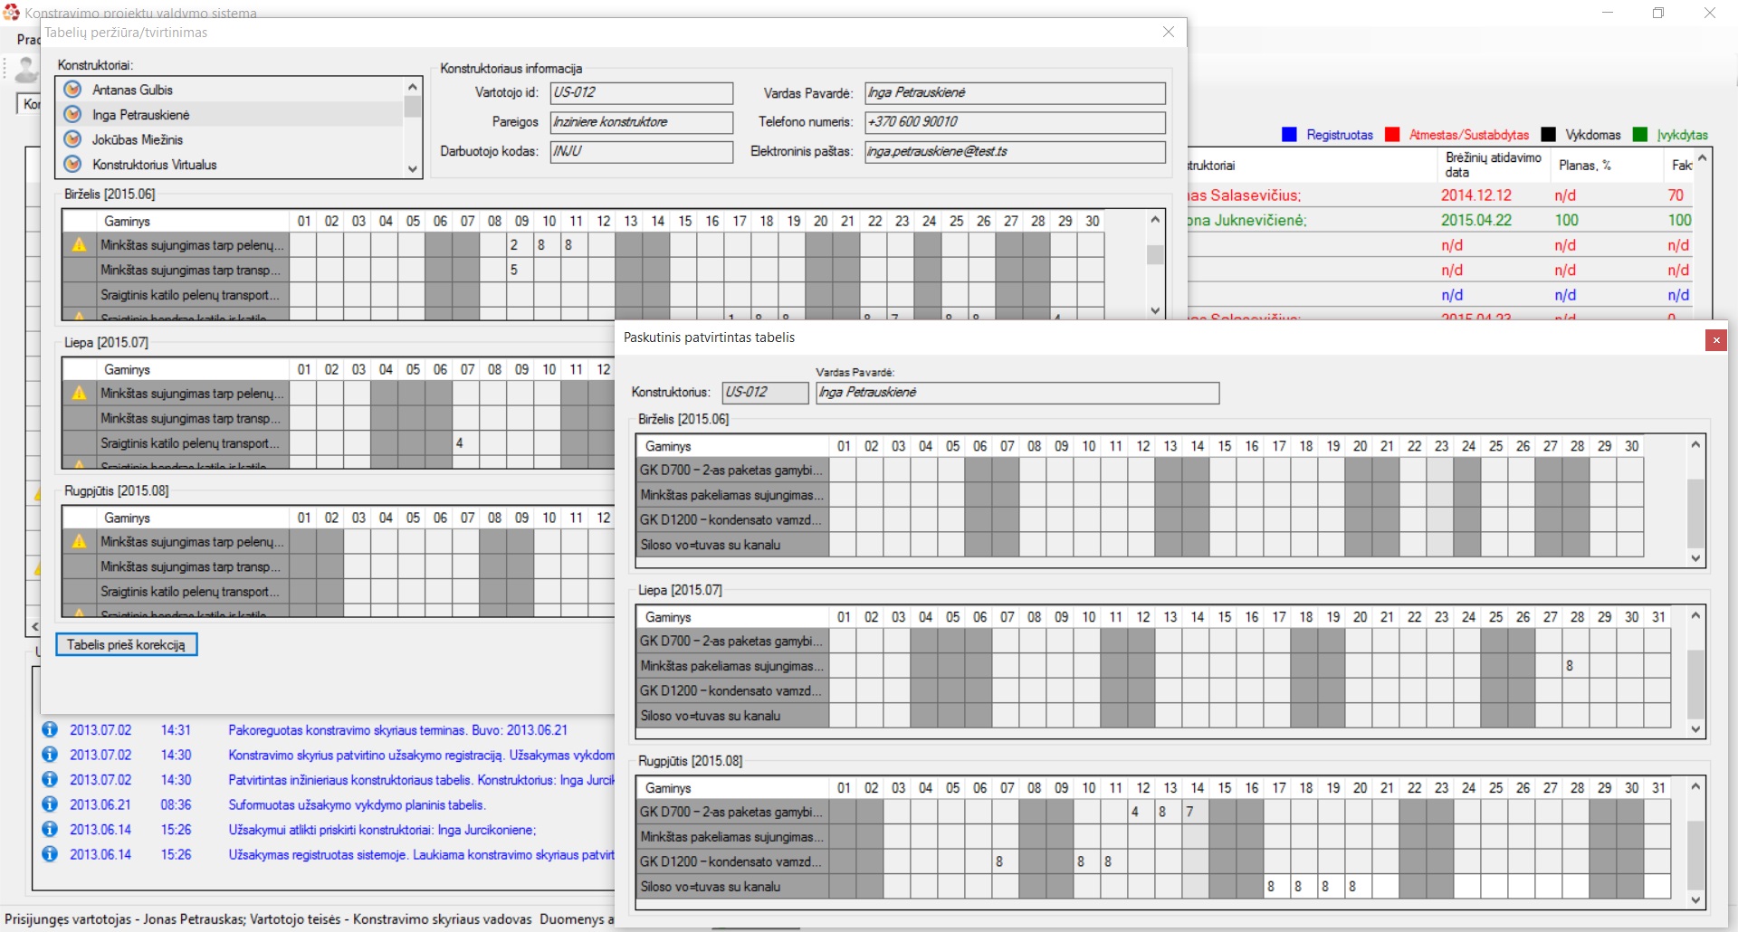Click Suformuotas užsakymo vykdymo planinis tabelis entry
Image resolution: width=1738 pixels, height=932 pixels.
[357, 804]
